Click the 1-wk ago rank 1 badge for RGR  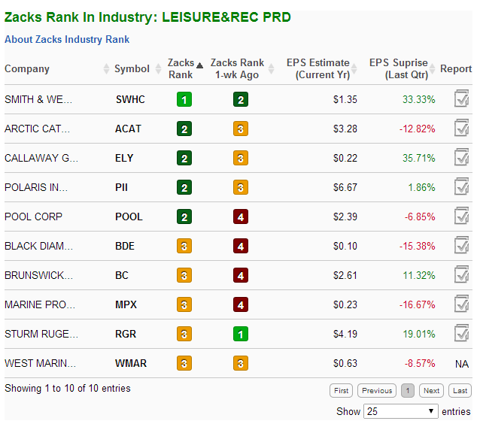[241, 334]
